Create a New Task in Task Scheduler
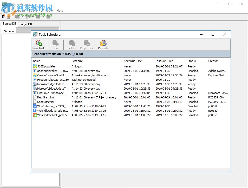 click(x=38, y=44)
